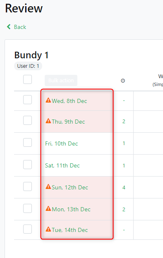This screenshot has width=163, height=258.
Task: Click the green Back chevron icon
Action: [x=9, y=26]
